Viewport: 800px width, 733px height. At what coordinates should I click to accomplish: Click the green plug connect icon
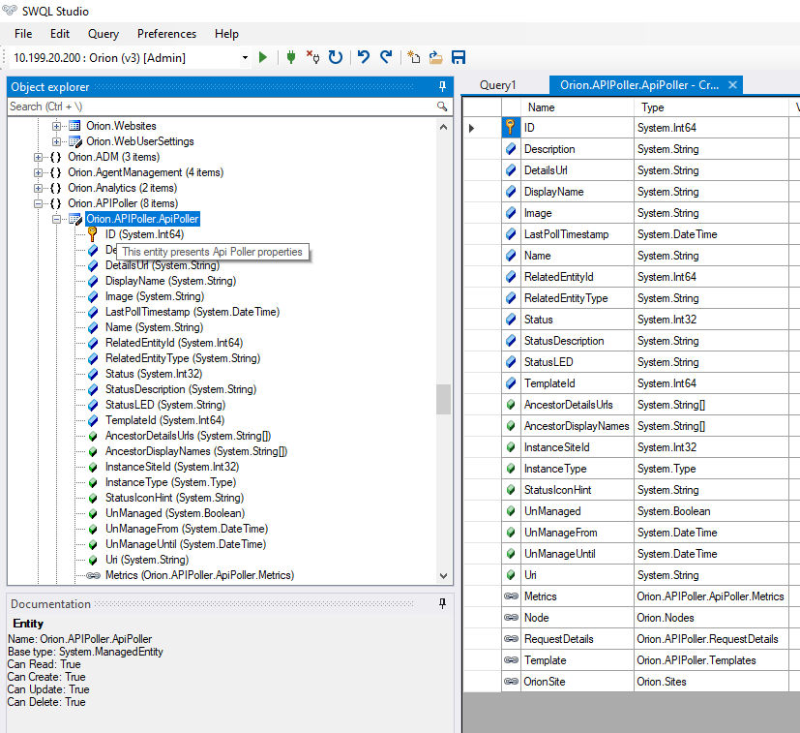[291, 57]
